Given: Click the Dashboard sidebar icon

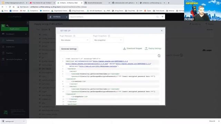Looking at the screenshot, I should (3, 34).
